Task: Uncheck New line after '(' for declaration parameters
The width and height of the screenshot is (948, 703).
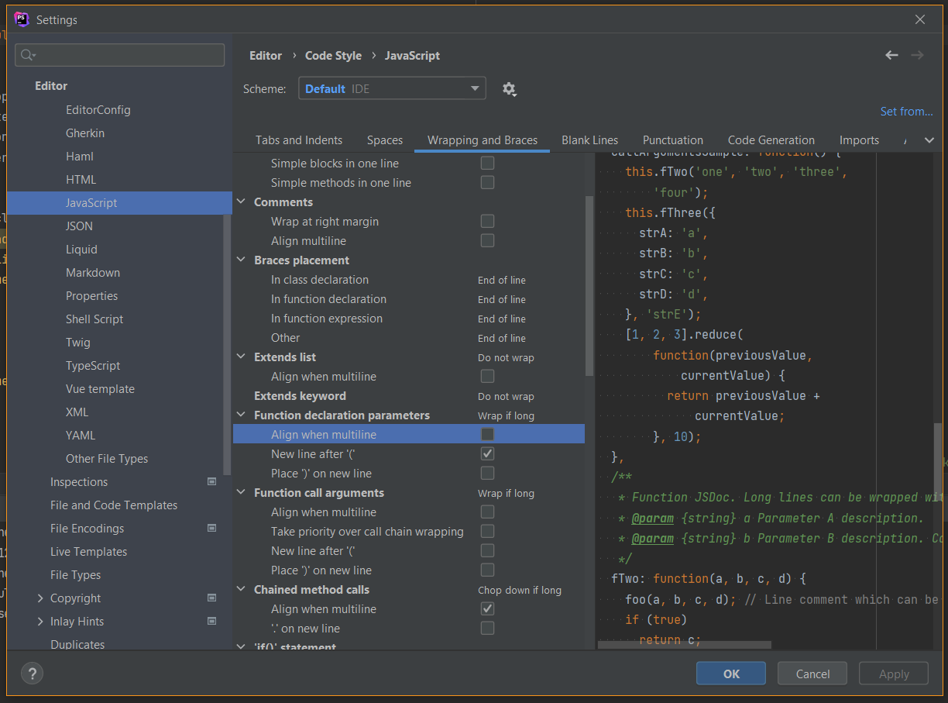Action: 487,454
